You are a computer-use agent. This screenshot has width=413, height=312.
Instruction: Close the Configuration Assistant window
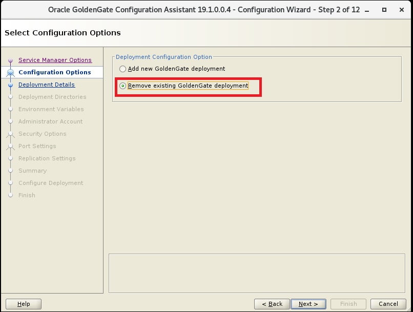pyautogui.click(x=402, y=10)
